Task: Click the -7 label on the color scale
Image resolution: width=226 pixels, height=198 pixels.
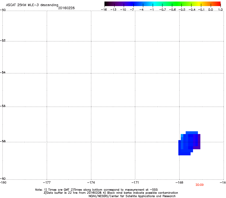Action: [132, 10]
